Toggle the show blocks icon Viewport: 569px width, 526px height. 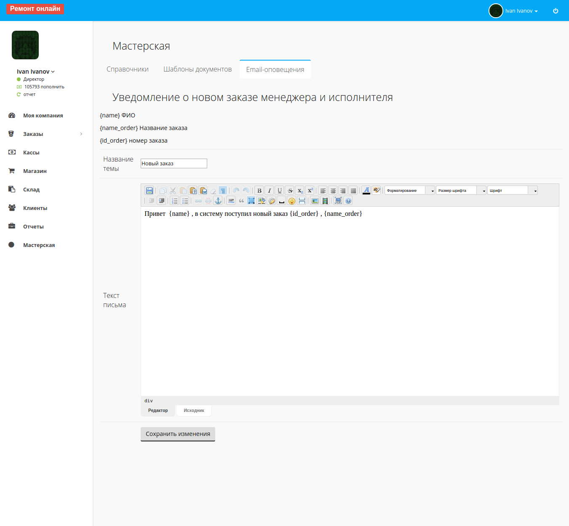click(251, 201)
